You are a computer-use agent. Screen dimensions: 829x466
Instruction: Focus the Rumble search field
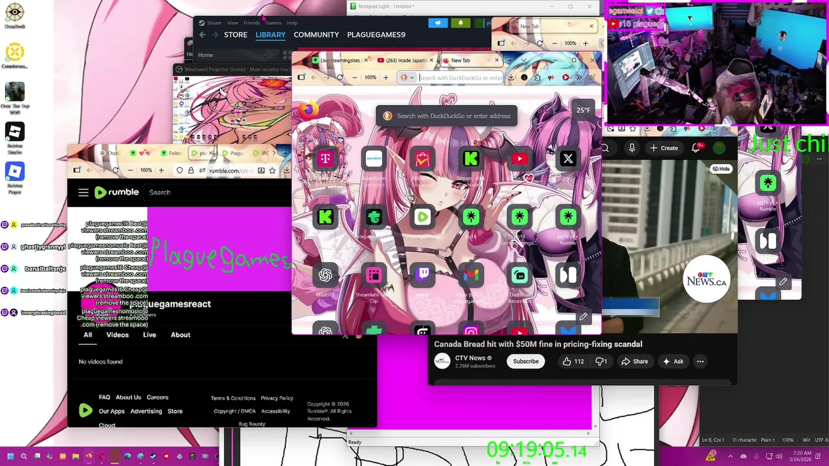[x=217, y=192]
